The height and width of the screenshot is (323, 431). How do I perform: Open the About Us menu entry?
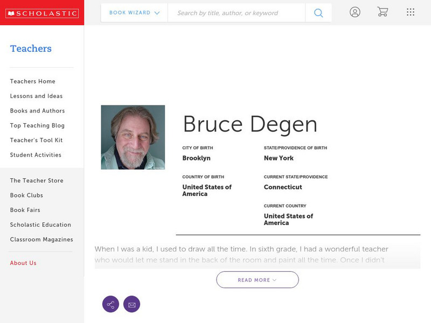(x=23, y=263)
